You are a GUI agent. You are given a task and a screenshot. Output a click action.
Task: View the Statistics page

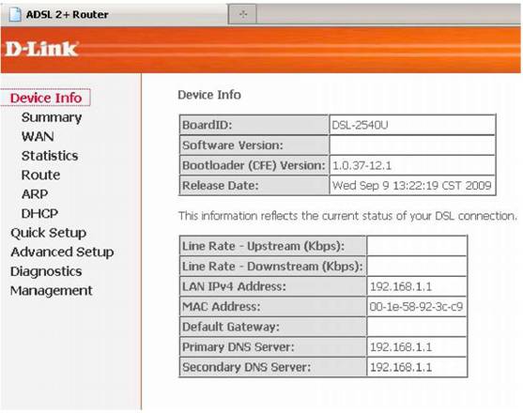click(50, 156)
